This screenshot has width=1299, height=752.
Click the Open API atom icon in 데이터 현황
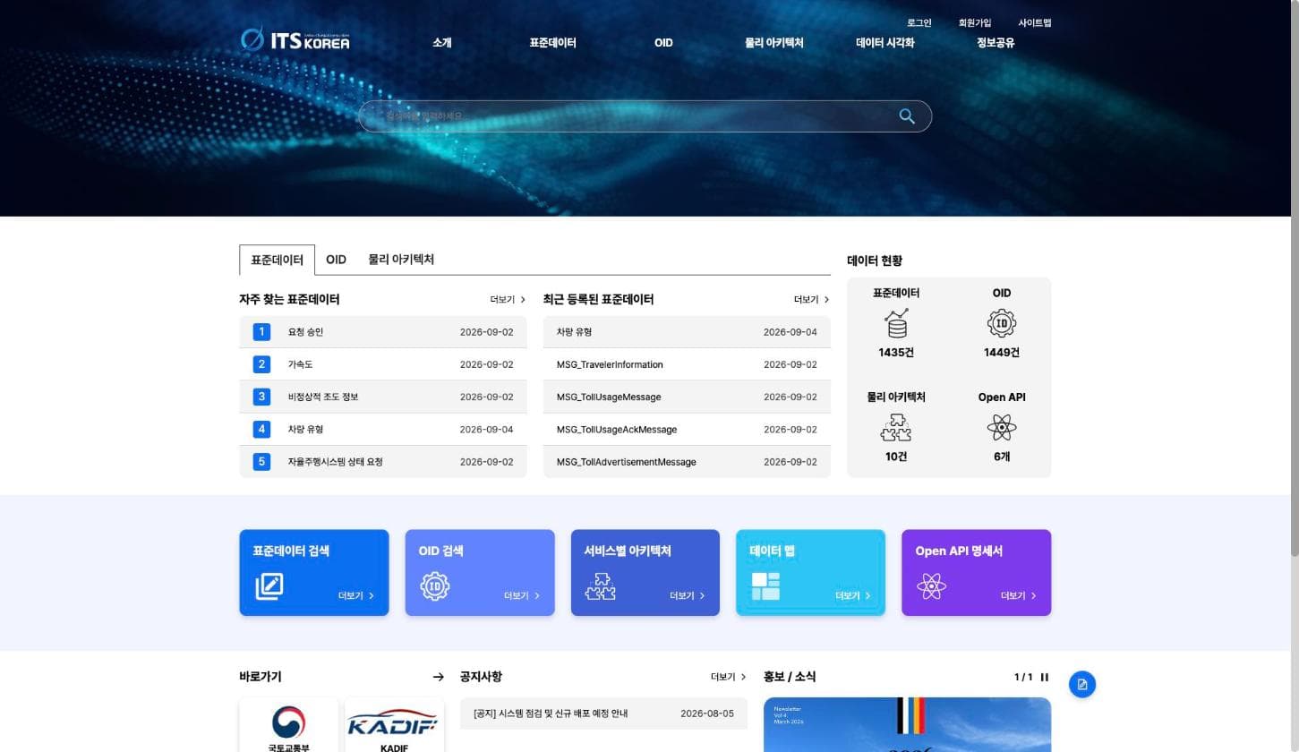(x=1001, y=428)
